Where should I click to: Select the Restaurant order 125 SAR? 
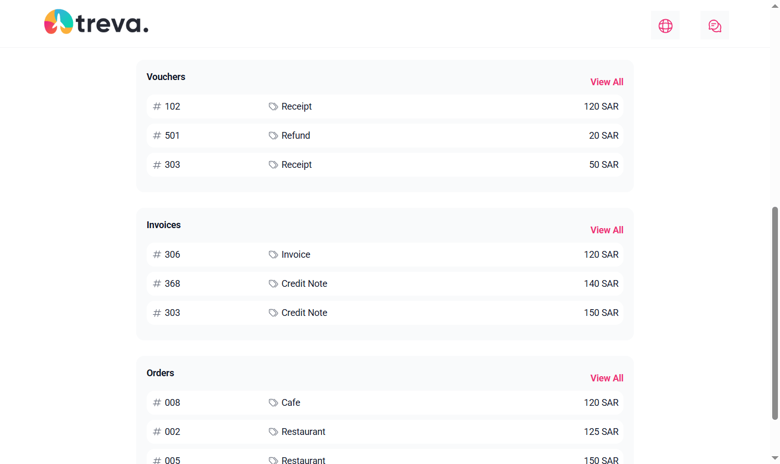(x=601, y=432)
